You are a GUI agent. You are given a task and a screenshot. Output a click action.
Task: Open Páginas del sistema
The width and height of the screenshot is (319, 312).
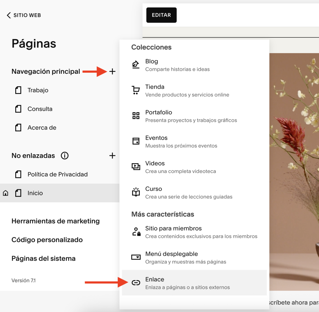[44, 259]
